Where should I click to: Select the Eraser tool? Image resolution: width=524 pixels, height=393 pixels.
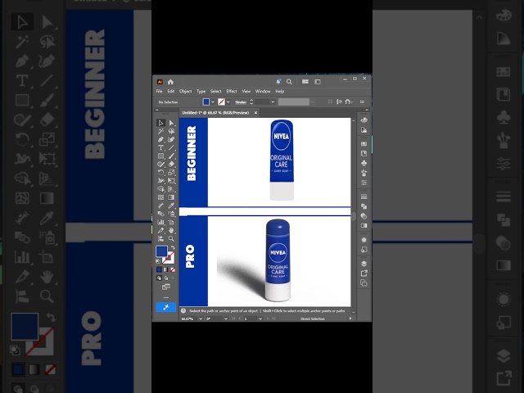(171, 164)
